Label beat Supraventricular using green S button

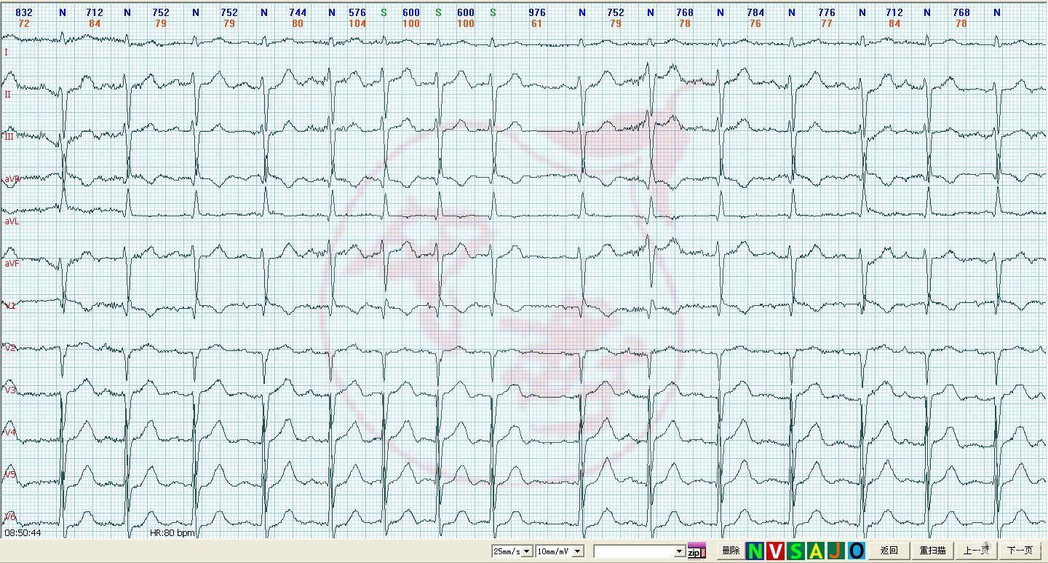pyautogui.click(x=795, y=551)
